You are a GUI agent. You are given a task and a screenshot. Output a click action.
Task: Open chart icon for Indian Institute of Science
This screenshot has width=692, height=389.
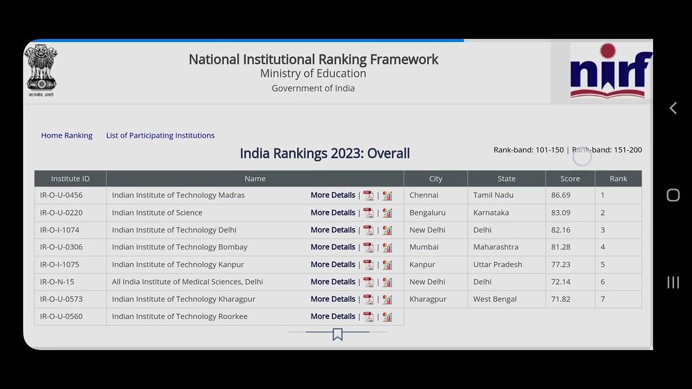point(388,213)
